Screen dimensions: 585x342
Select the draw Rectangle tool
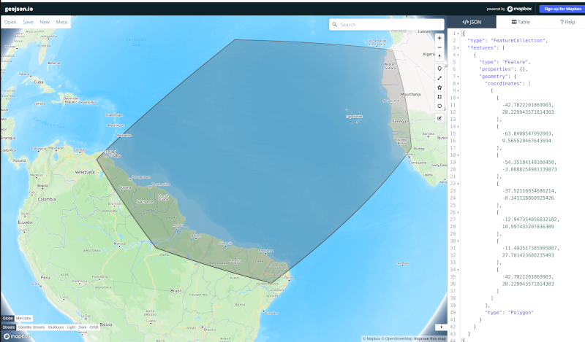click(439, 96)
